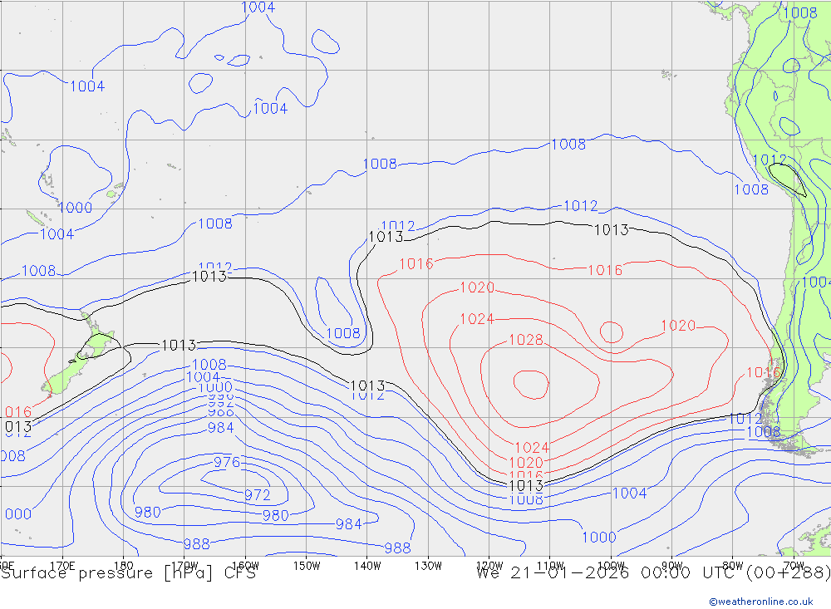Click the 1008 label near 110W north
Screen dimensions: 831x609
568,145
